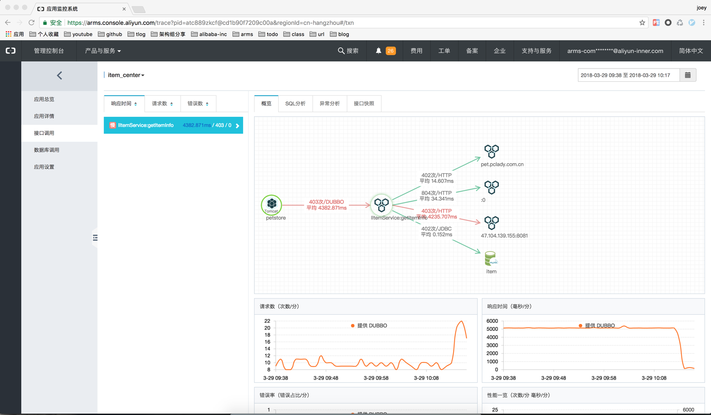The width and height of the screenshot is (711, 415).
Task: Click the blue bird extension icon
Action: (692, 22)
